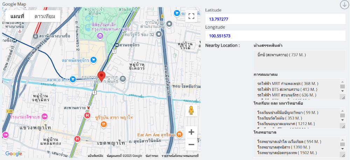Click โรงแรมอลิซาเบธ hotel marker

[45, 117]
